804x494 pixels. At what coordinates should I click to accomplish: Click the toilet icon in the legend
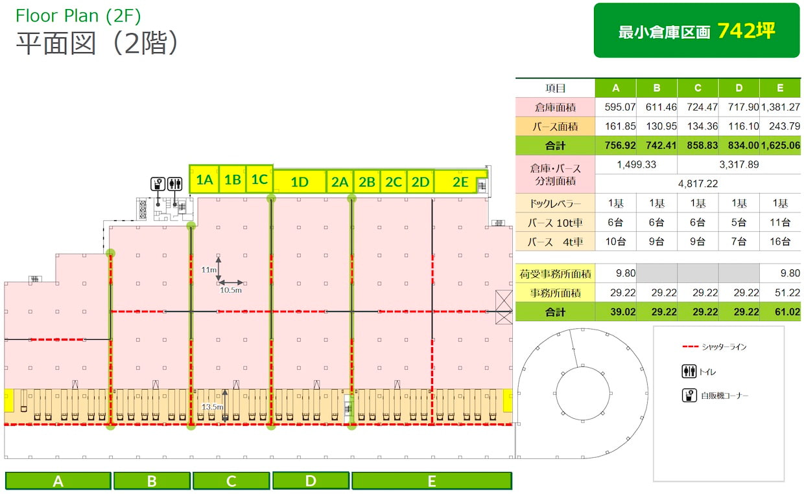[x=689, y=372]
